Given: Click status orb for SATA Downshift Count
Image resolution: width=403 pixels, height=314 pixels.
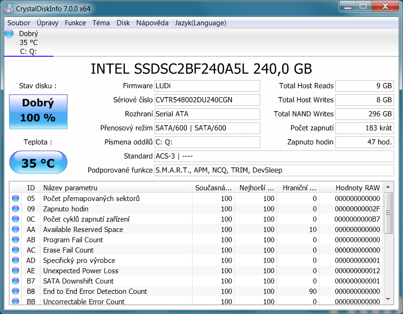Looking at the screenshot, I should (x=15, y=281).
